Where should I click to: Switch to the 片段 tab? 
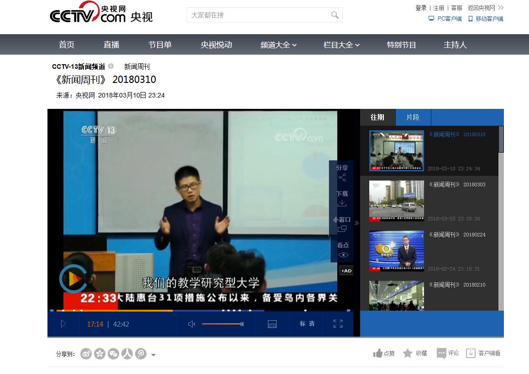coord(413,117)
